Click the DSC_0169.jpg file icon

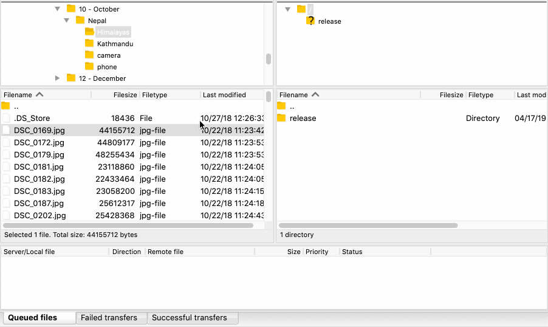tap(6, 130)
